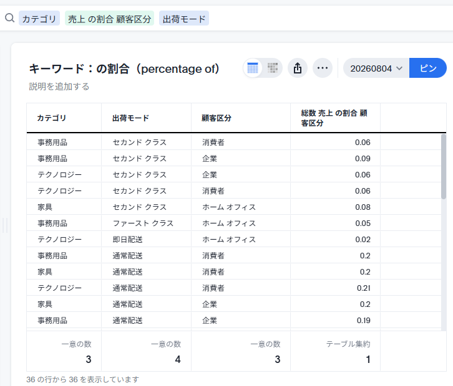Select the 出荷モード search token
The width and height of the screenshot is (453, 386).
pos(184,19)
